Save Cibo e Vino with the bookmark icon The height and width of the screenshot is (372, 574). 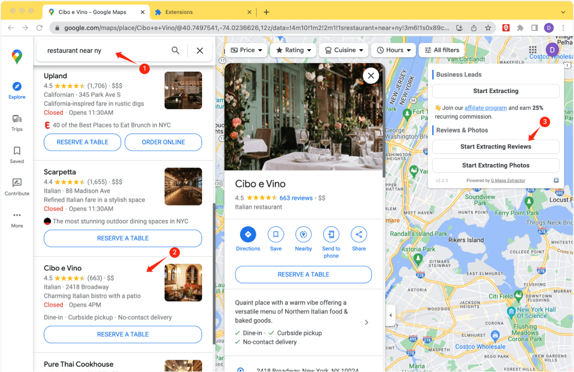click(276, 234)
